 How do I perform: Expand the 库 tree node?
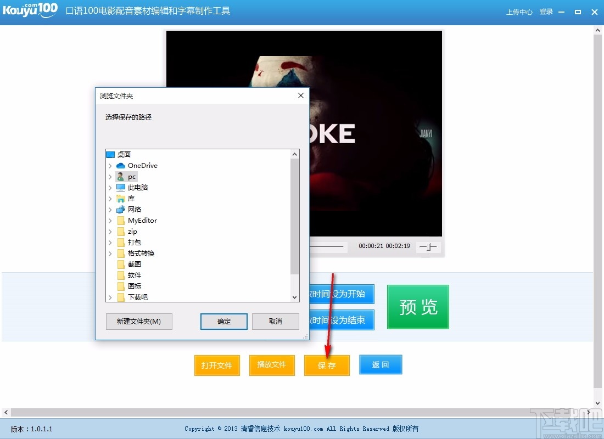pos(110,199)
